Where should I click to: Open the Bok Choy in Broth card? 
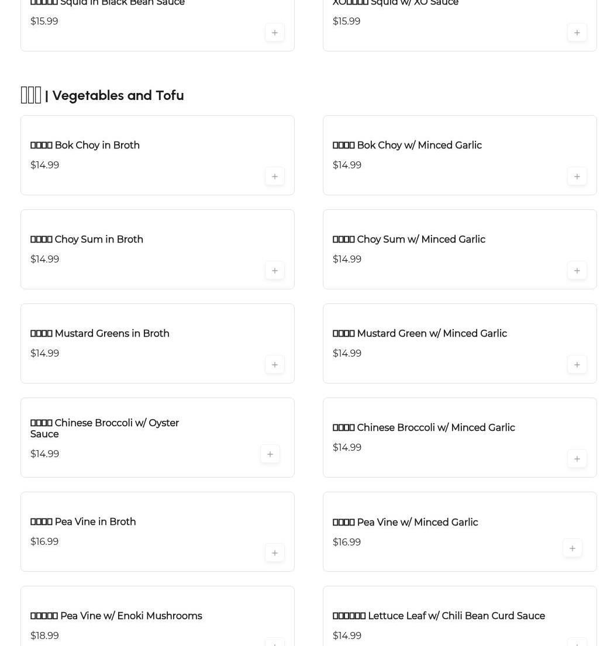(157, 156)
